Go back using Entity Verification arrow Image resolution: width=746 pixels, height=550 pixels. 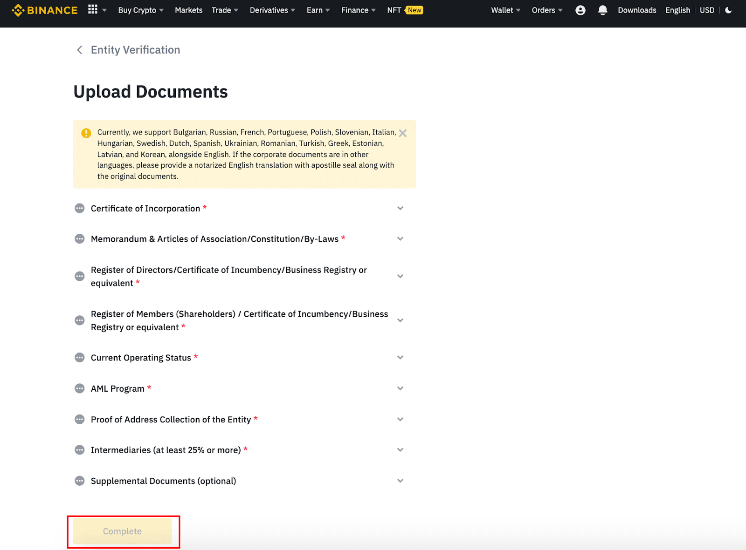[80, 50]
